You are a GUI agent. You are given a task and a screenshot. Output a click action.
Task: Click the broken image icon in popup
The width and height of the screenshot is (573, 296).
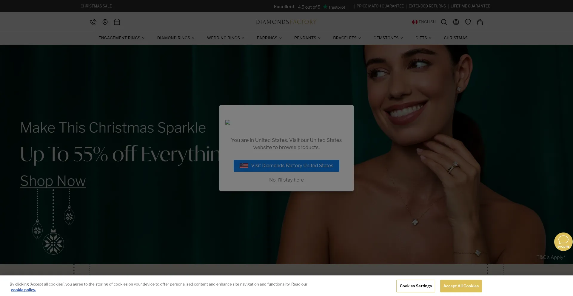(x=228, y=122)
